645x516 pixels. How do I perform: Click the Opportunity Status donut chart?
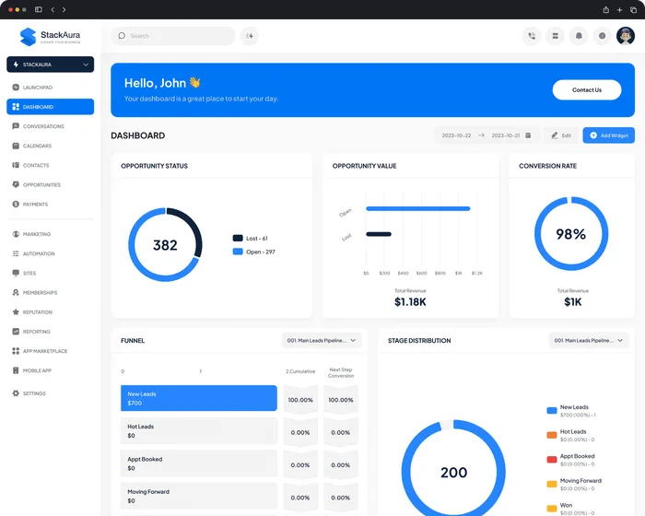coord(165,244)
